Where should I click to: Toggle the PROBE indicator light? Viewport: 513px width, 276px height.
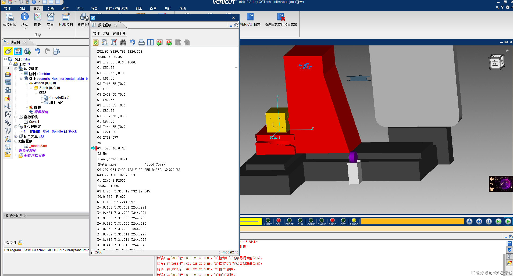pos(289,221)
